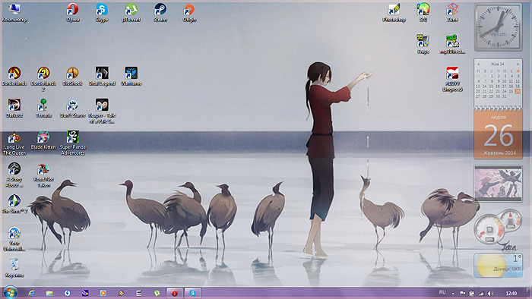Select the Terraria desktop icon
The width and height of the screenshot is (532, 299).
pyautogui.click(x=43, y=108)
